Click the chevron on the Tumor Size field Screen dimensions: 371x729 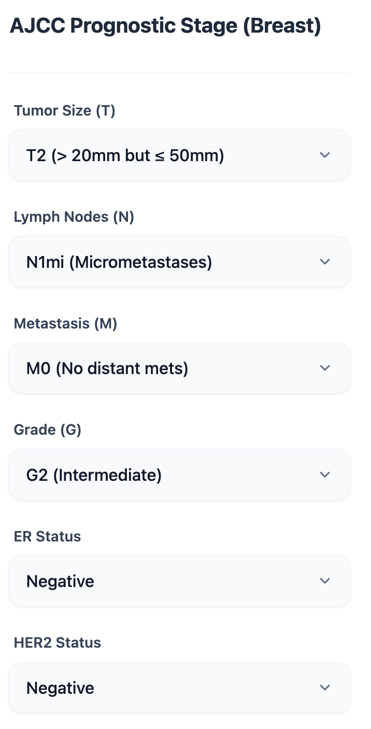(x=325, y=155)
